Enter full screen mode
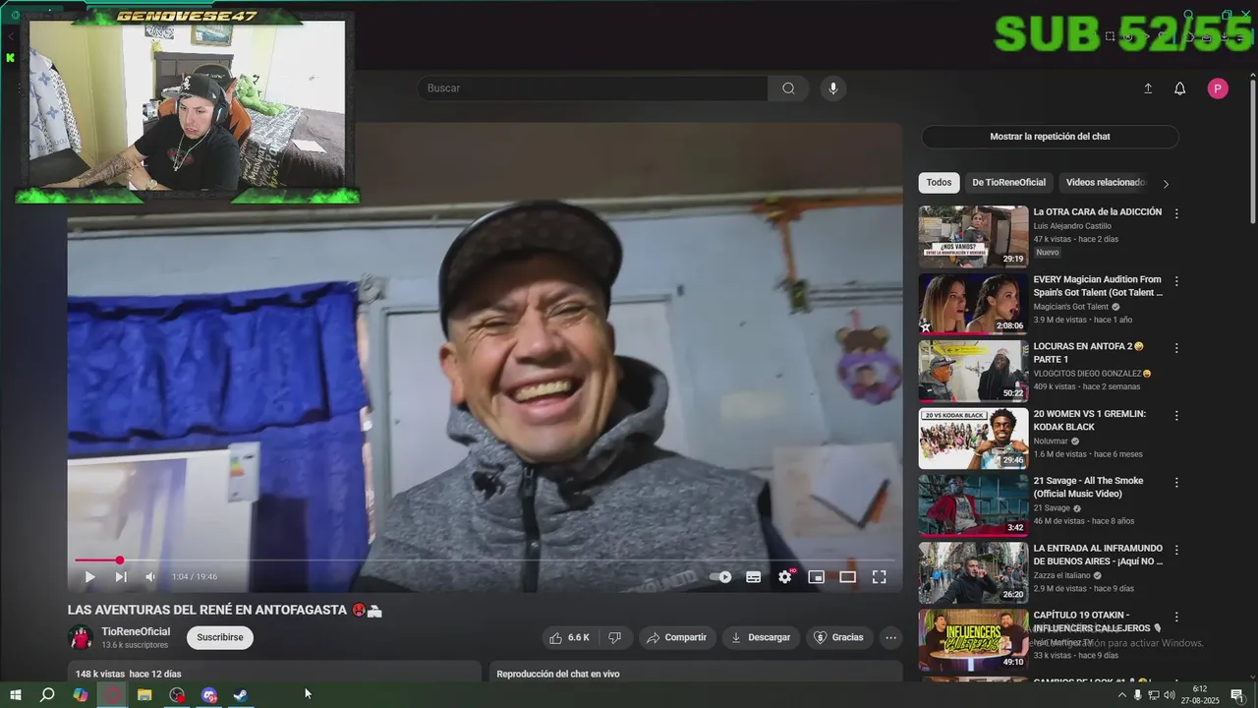The image size is (1258, 708). (x=879, y=577)
